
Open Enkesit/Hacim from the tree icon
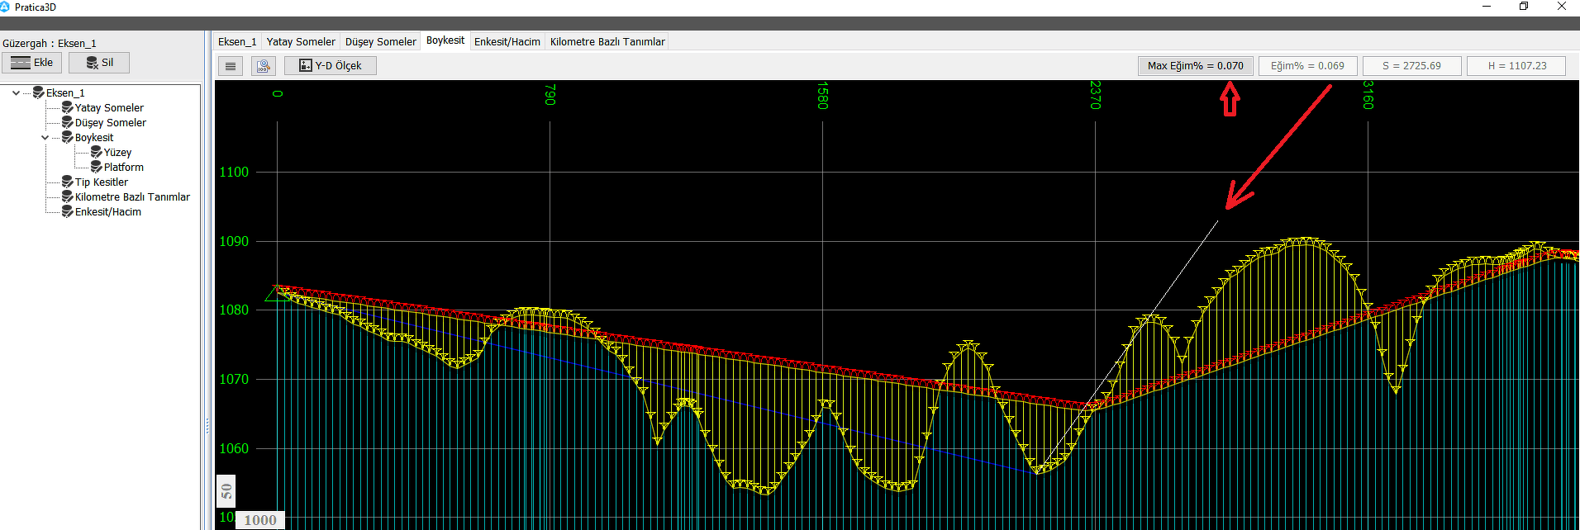(67, 212)
